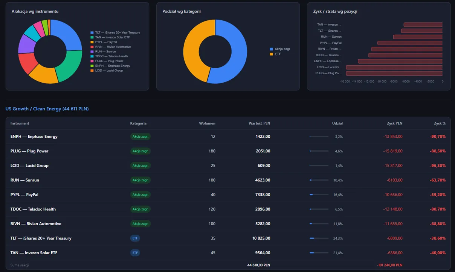
Task: Sort table by Zysk % column header
Action: click(x=440, y=123)
